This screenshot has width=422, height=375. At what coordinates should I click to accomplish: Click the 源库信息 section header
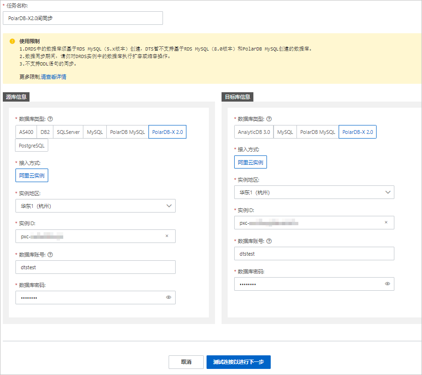[x=16, y=97]
